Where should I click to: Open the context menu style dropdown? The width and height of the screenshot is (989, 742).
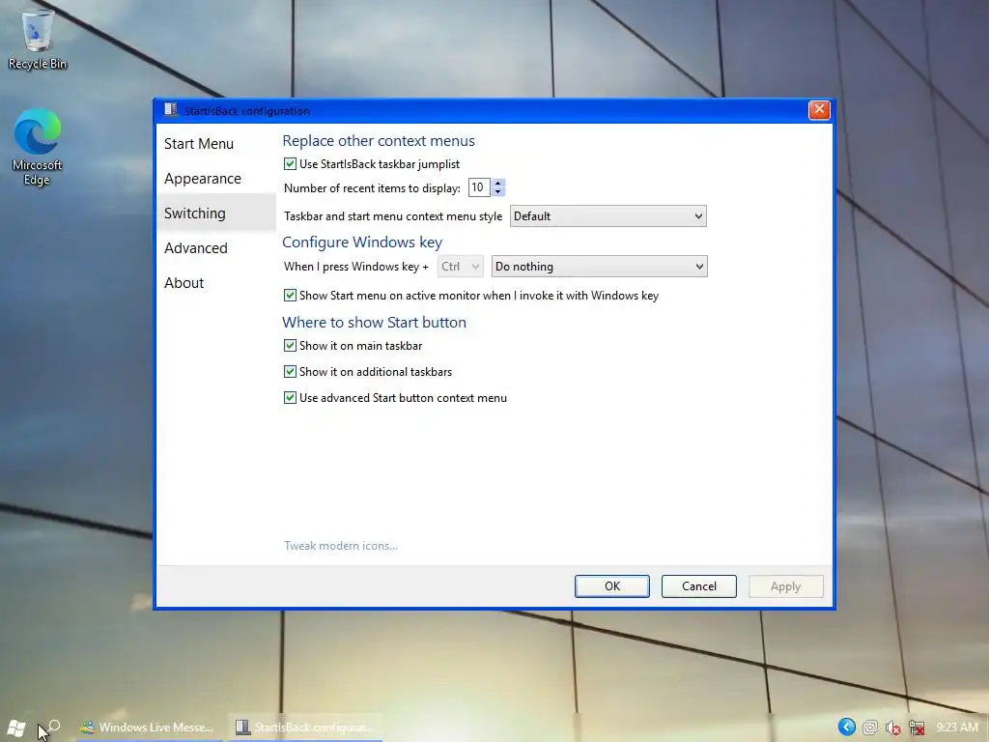click(608, 215)
